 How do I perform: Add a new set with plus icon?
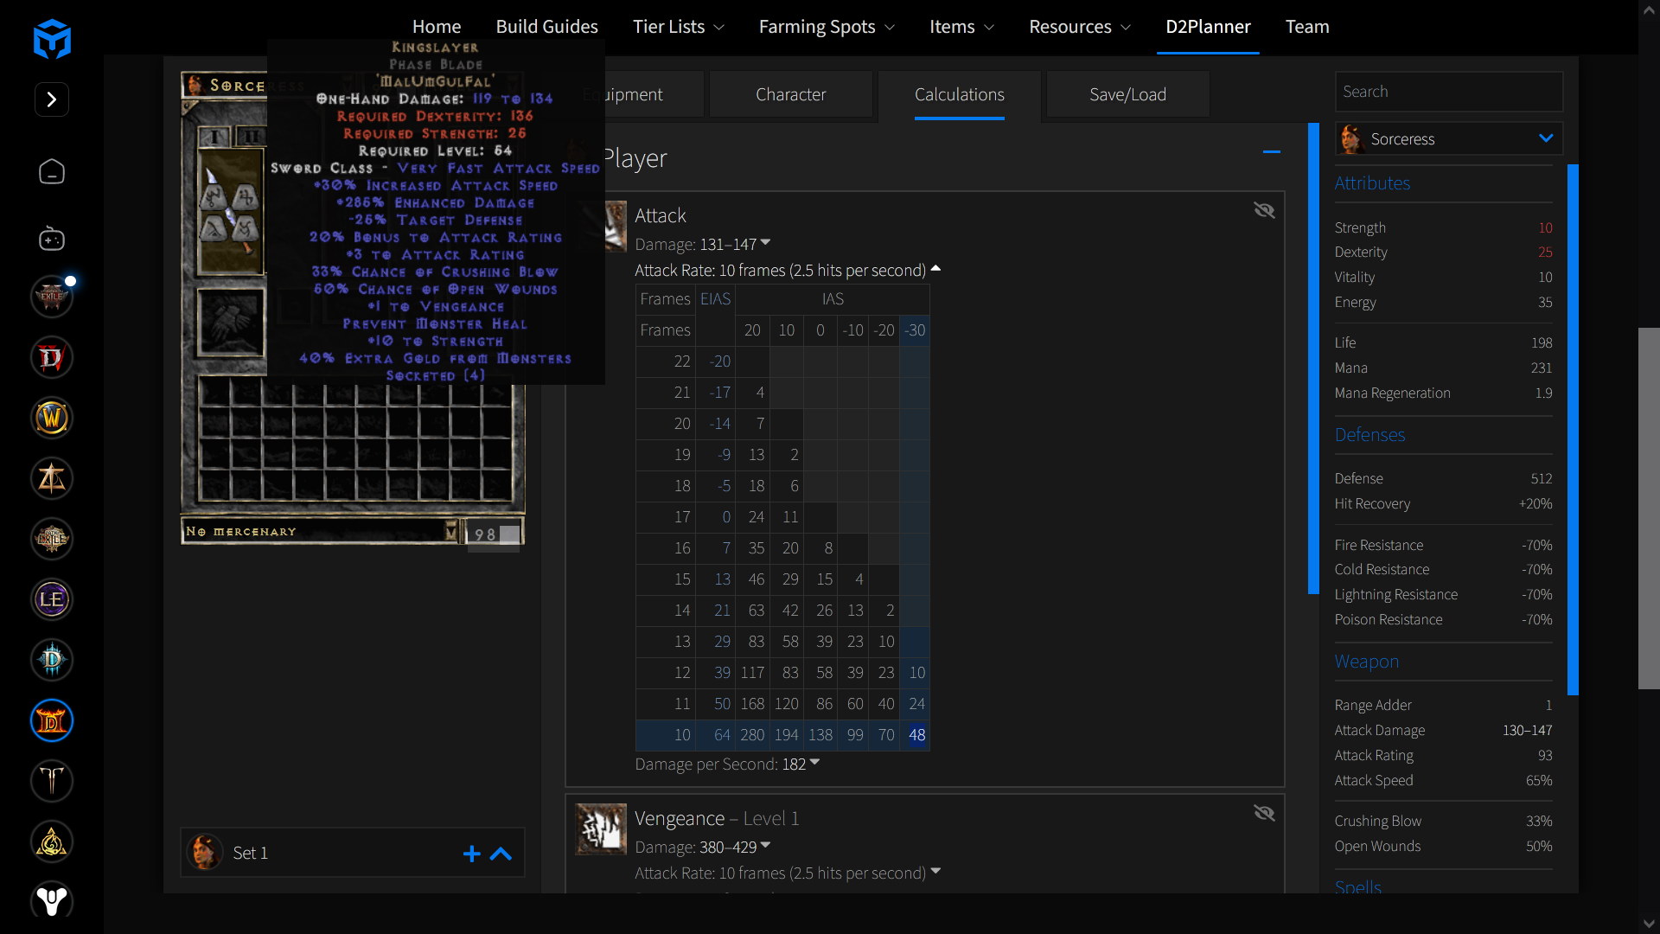[471, 854]
